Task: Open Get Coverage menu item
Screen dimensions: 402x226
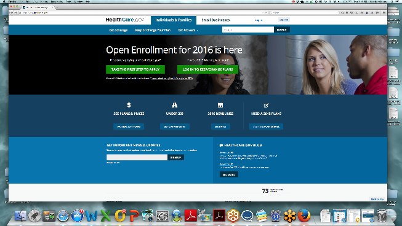Action: pos(118,30)
